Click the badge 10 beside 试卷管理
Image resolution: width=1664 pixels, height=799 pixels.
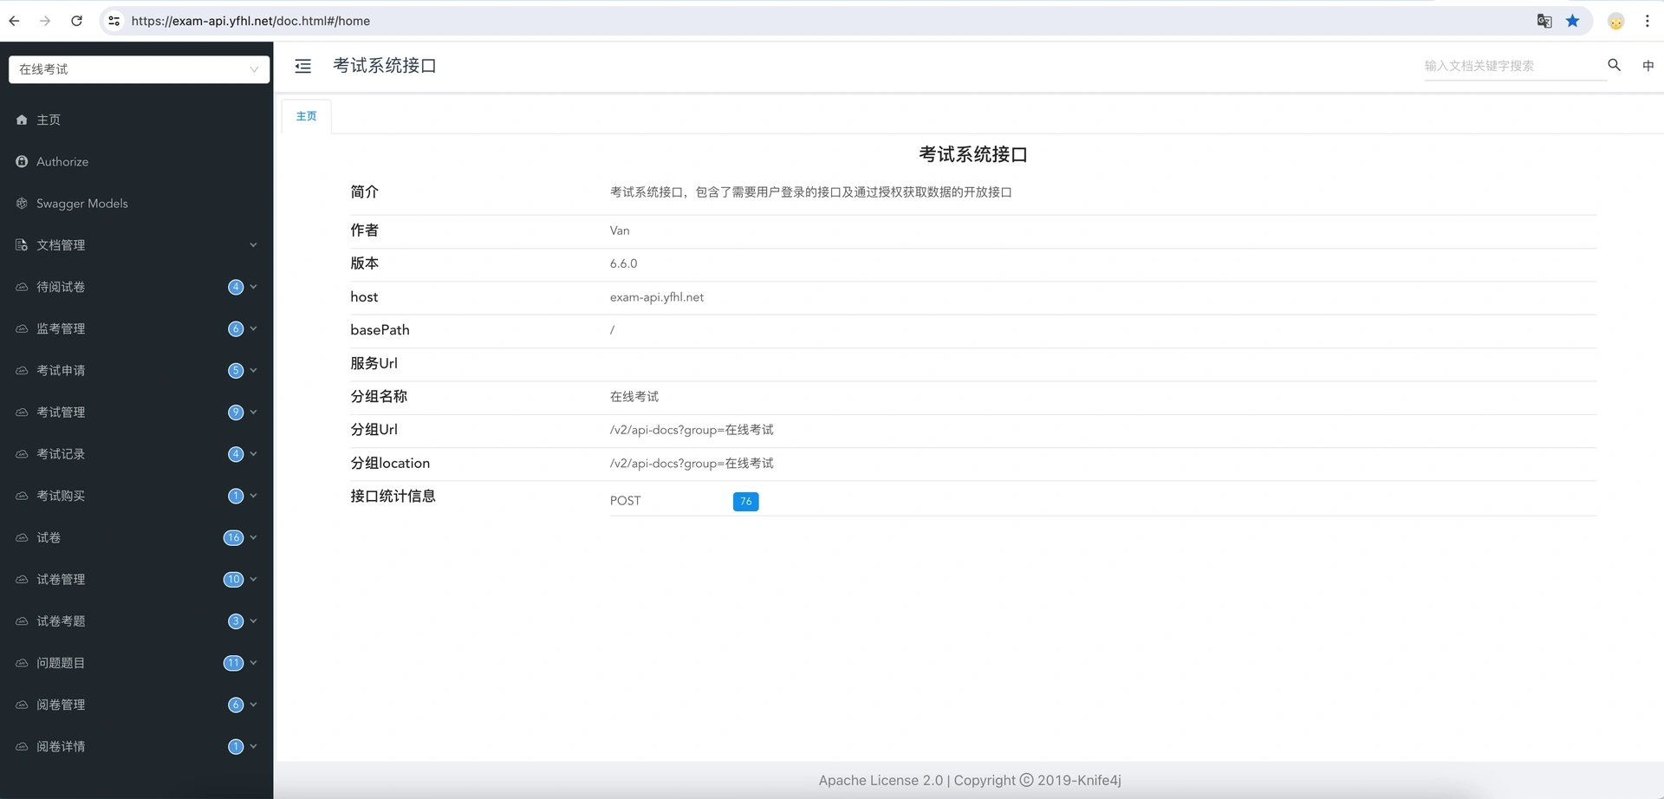tap(233, 579)
